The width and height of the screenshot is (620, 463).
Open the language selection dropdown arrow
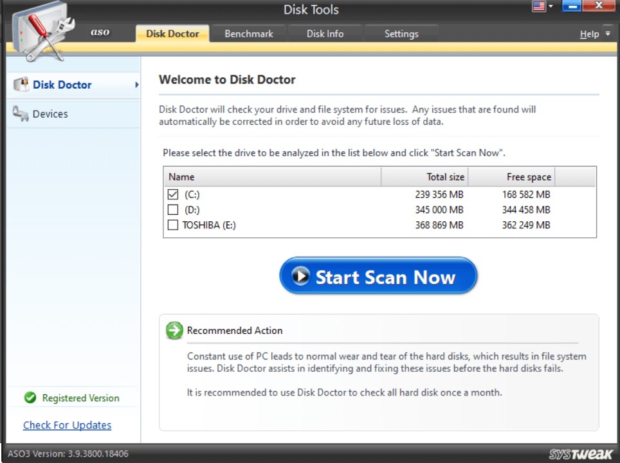(x=550, y=6)
